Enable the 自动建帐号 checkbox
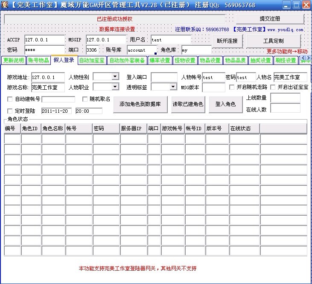The width and height of the screenshot is (312, 284). (10, 100)
